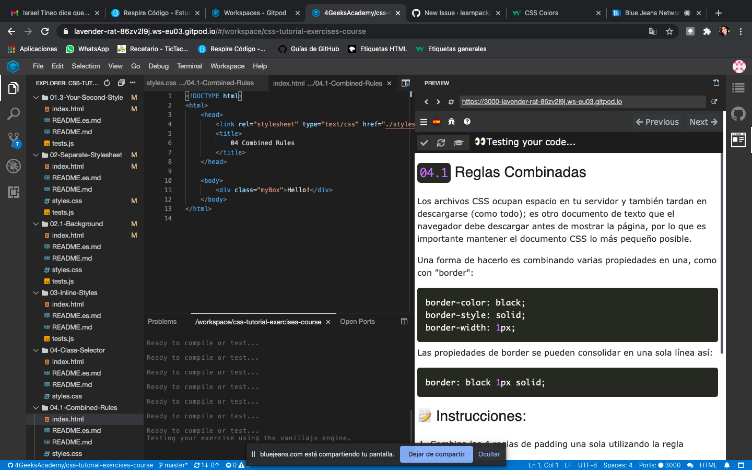The height and width of the screenshot is (470, 752).
Task: Click the bug report icon in the preview toolbar
Action: coord(451,122)
